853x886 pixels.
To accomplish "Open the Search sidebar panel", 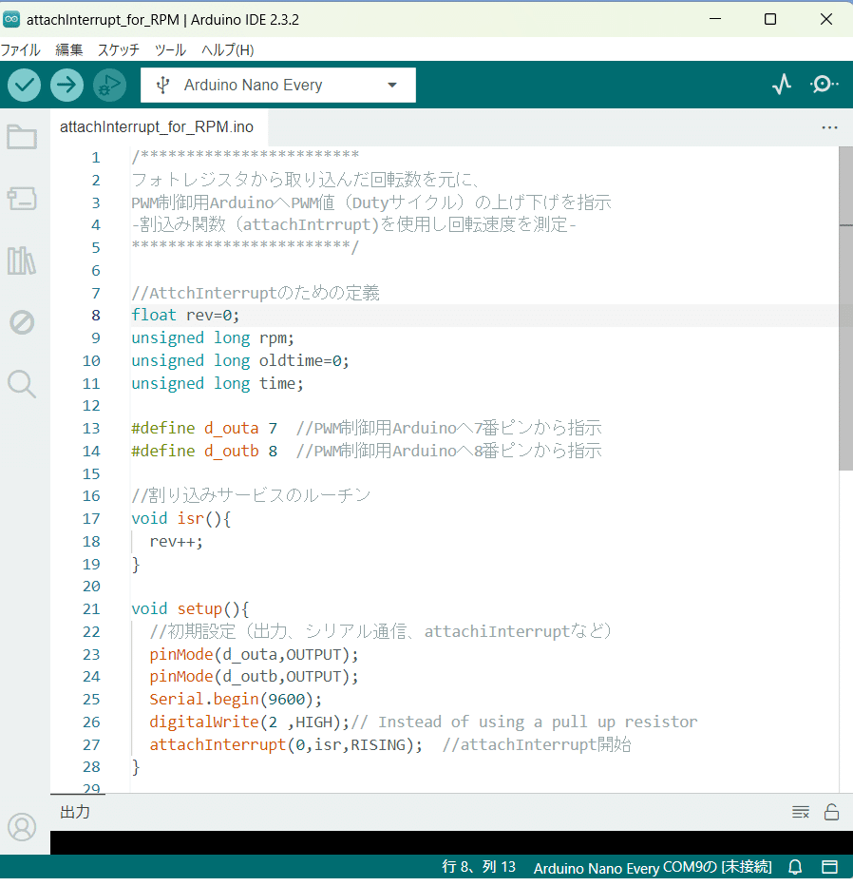I will 22,384.
